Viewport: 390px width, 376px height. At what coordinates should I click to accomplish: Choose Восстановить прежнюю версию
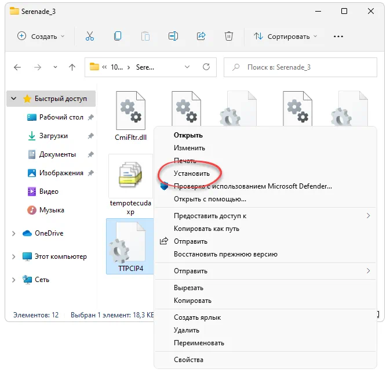click(x=265, y=254)
